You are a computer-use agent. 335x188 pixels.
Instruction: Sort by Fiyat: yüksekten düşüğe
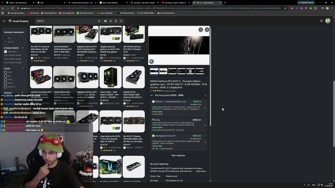point(13,59)
